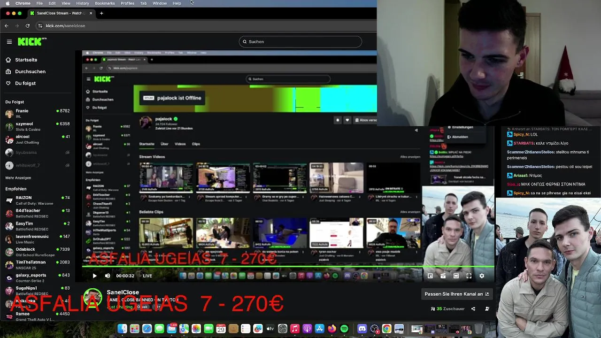Viewport: 601px width, 338px height.
Task: Open Finder from the dock
Action: click(122, 329)
